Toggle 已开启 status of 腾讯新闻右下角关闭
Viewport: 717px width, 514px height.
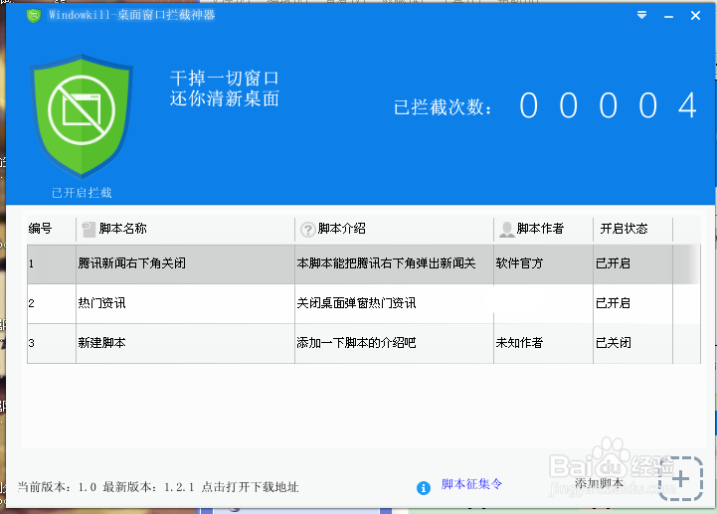pos(613,263)
